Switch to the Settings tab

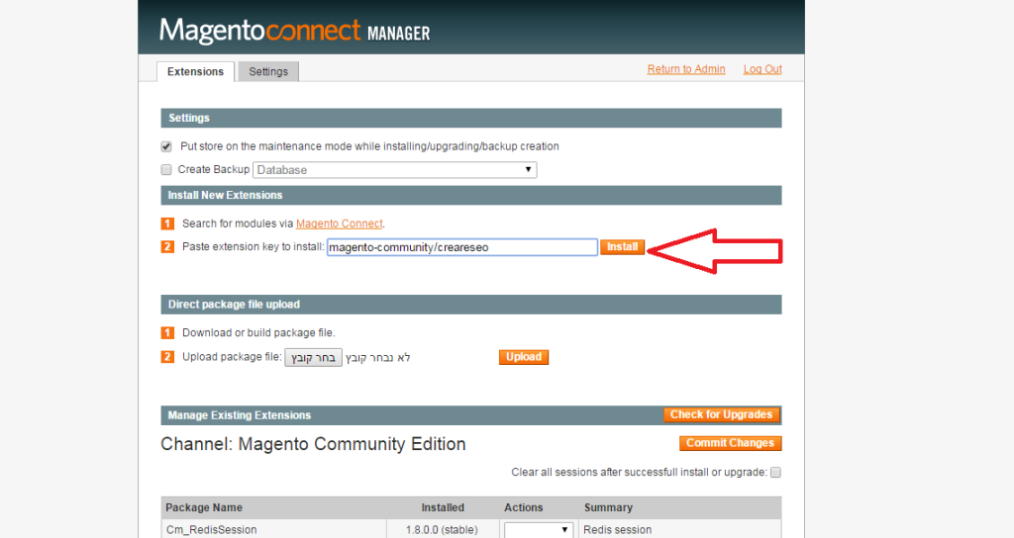(x=268, y=71)
